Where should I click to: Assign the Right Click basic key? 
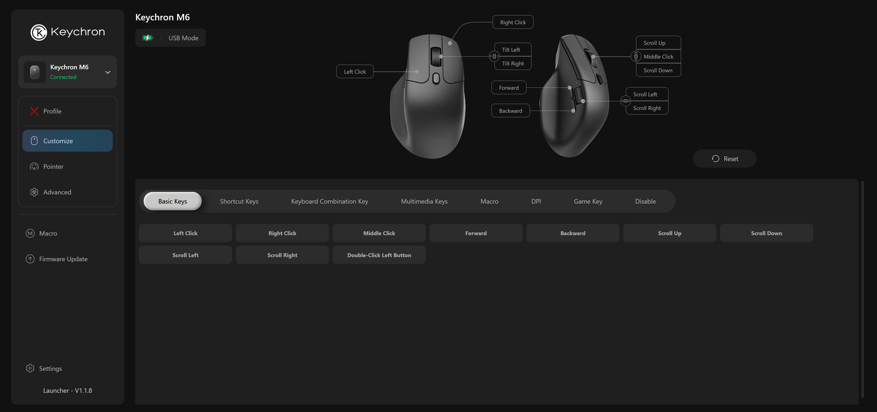[282, 233]
